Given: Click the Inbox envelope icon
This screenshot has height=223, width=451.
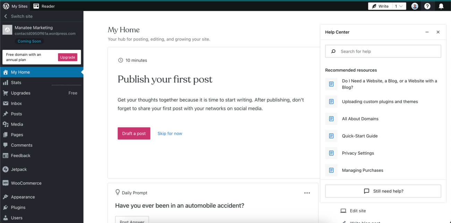Looking at the screenshot, I should (6, 103).
